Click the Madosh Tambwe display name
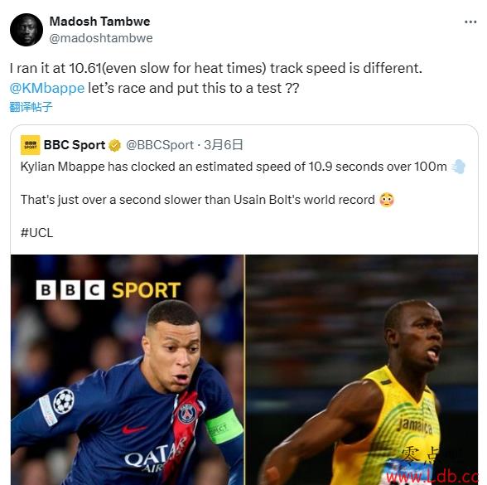 99,22
